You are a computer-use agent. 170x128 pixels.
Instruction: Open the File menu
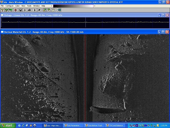point(2,6)
